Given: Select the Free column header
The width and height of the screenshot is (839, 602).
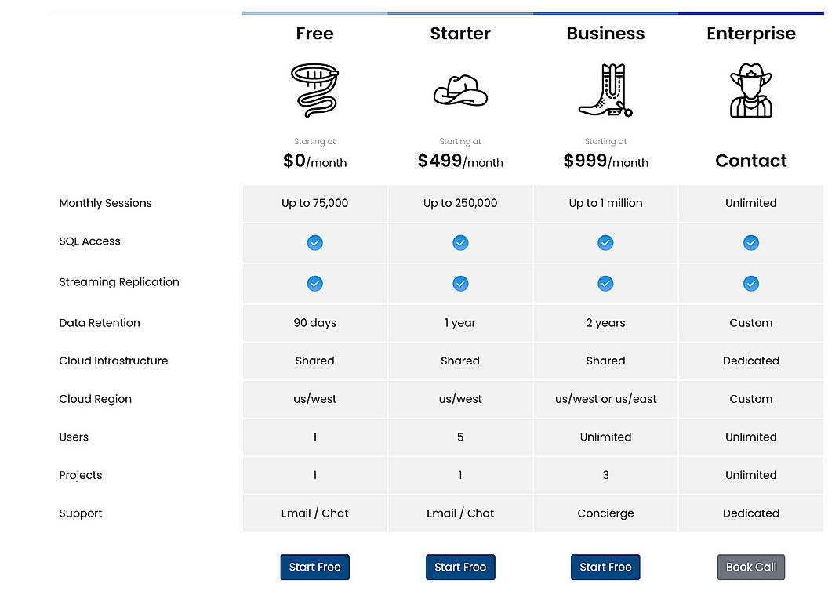Looking at the screenshot, I should [314, 33].
